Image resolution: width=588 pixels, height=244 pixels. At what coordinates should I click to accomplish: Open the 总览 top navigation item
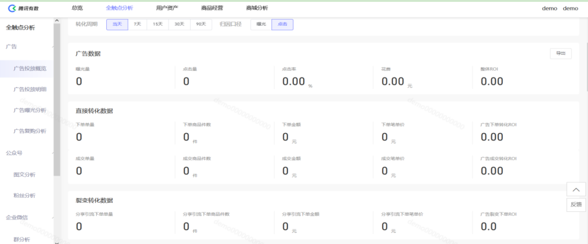coord(77,8)
